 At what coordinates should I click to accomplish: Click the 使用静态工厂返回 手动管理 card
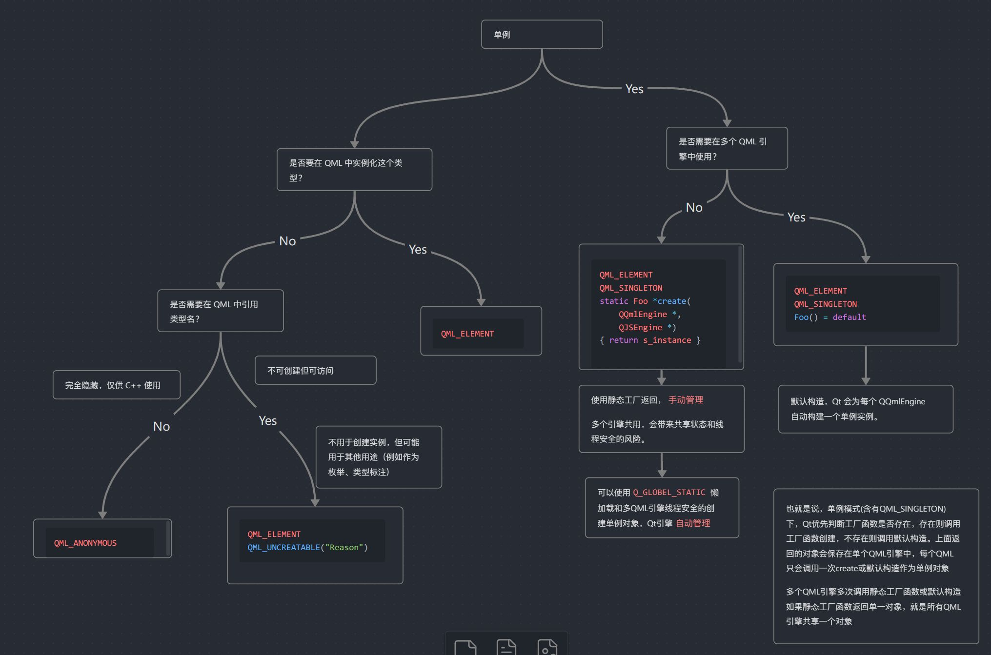tap(661, 419)
